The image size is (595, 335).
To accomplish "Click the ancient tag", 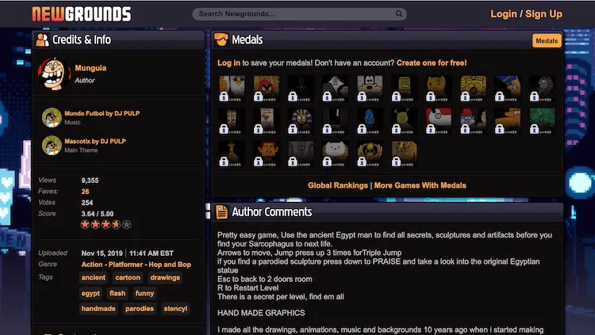I will coord(94,278).
